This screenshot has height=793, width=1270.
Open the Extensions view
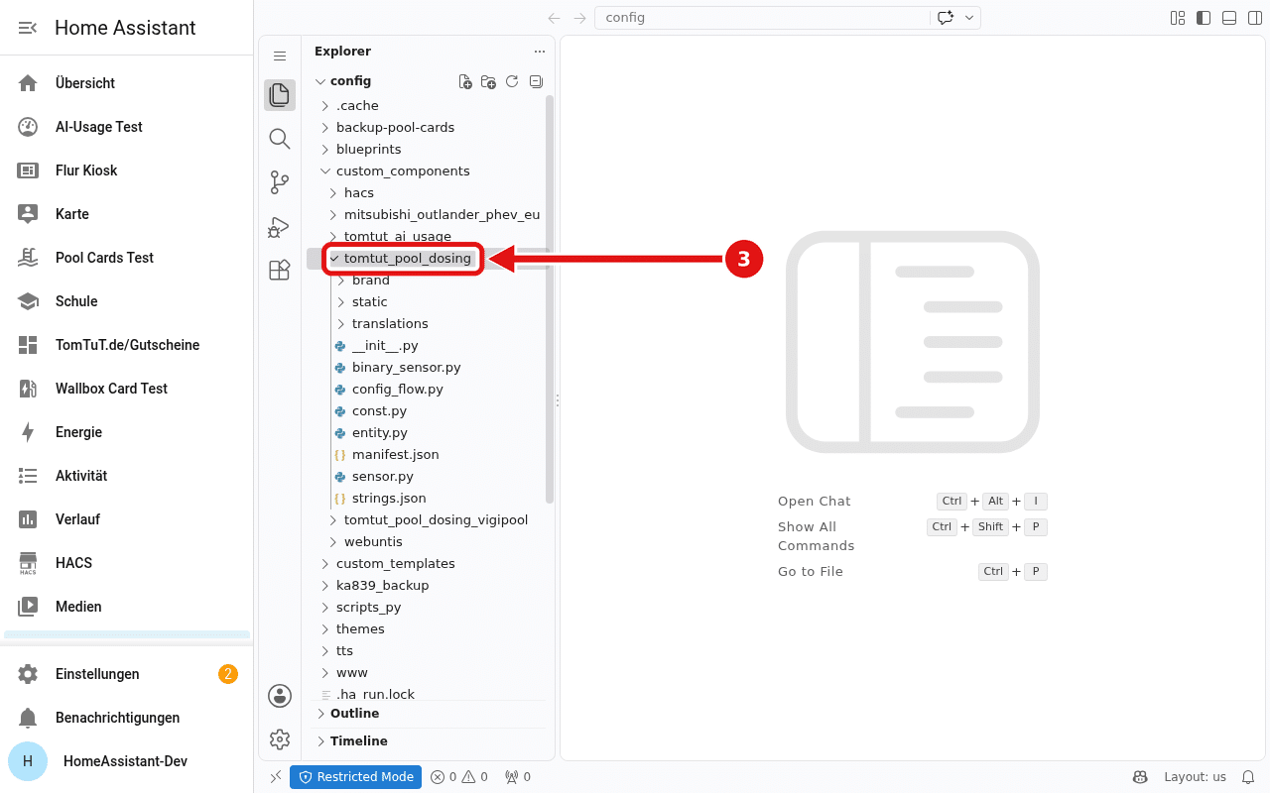coord(280,270)
